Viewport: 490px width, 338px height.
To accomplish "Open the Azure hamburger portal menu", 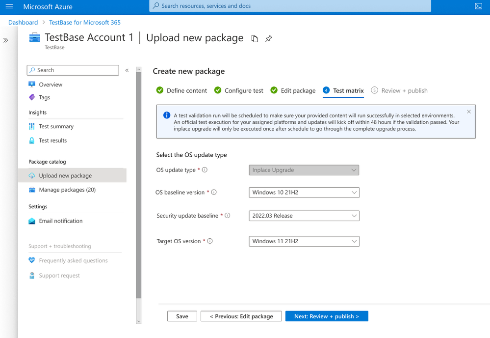I will [x=9, y=6].
